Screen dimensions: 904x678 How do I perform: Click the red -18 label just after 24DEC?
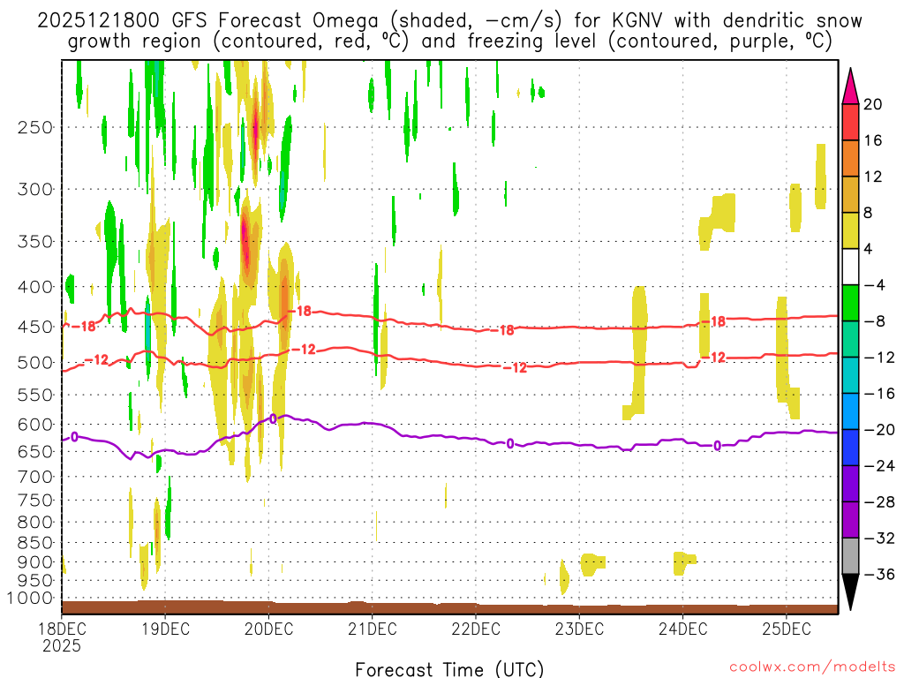(713, 321)
